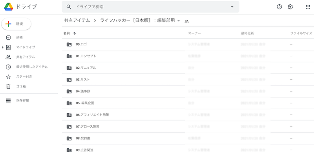The image size is (314, 155).
Task: Click the shared people icon beside the folder title
Action: tap(187, 21)
